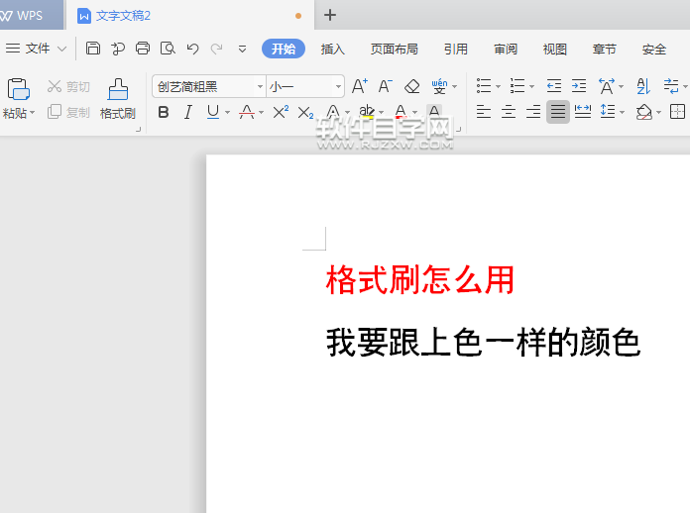Open Print Preview via magnifier page icon
The width and height of the screenshot is (690, 513).
coord(168,49)
